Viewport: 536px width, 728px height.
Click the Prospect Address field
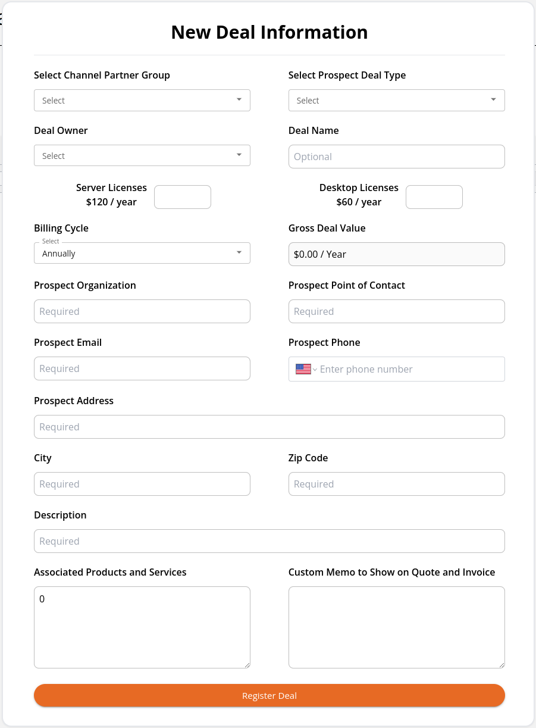pyautogui.click(x=269, y=427)
